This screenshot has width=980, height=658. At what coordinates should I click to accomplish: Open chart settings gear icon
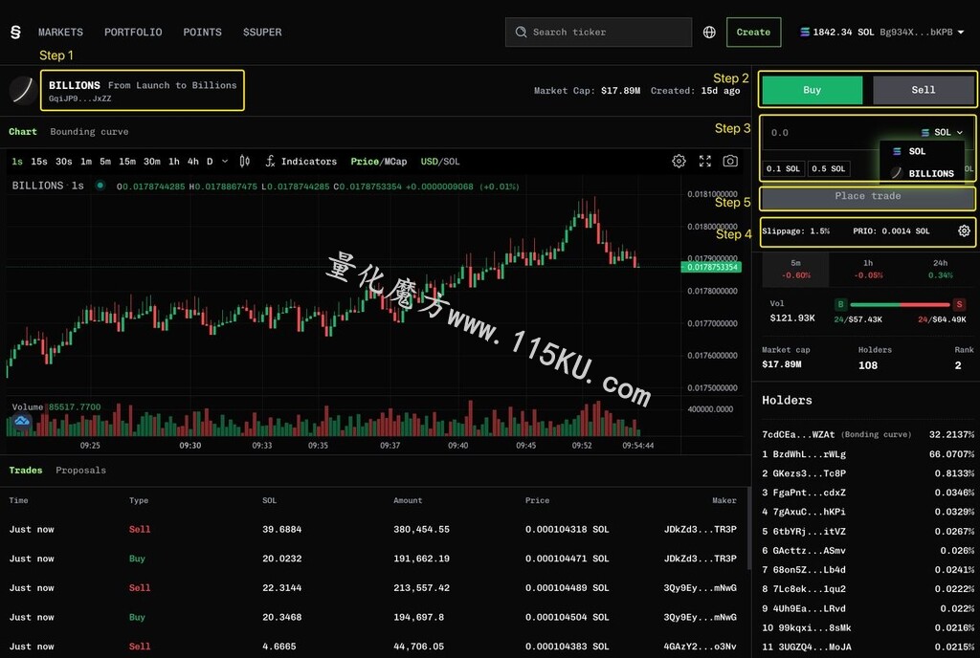[679, 161]
